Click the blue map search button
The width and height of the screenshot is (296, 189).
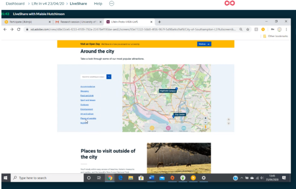click(109, 77)
